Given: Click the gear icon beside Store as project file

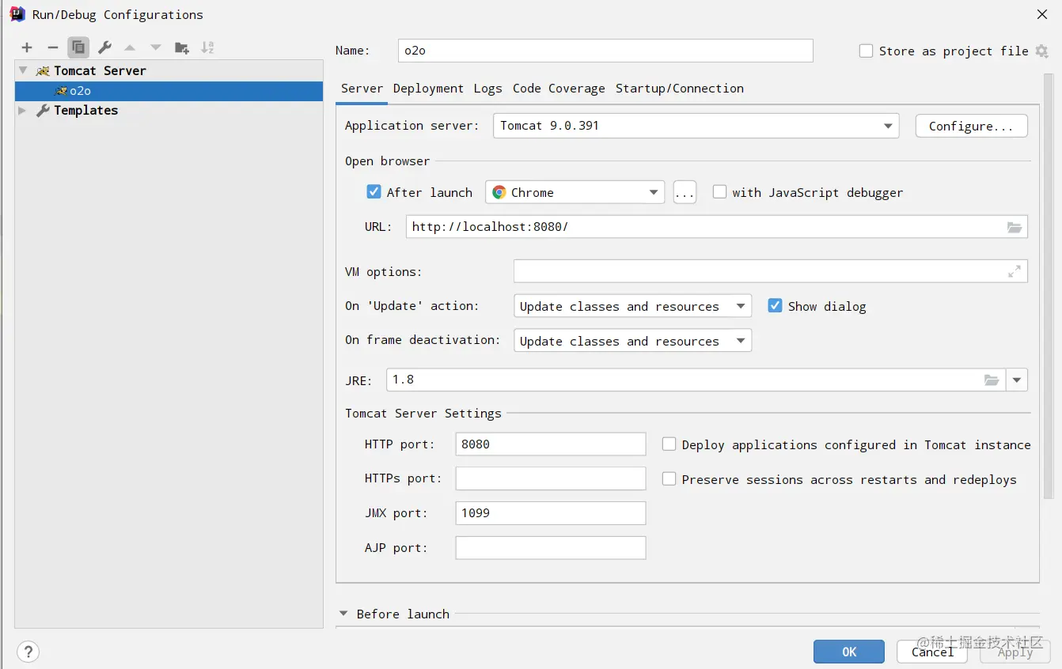Looking at the screenshot, I should [1041, 51].
